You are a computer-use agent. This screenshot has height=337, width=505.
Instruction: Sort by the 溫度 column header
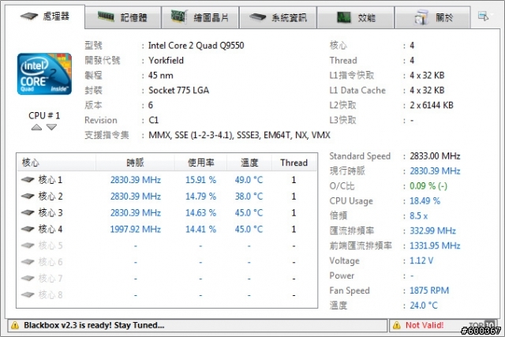coord(249,163)
